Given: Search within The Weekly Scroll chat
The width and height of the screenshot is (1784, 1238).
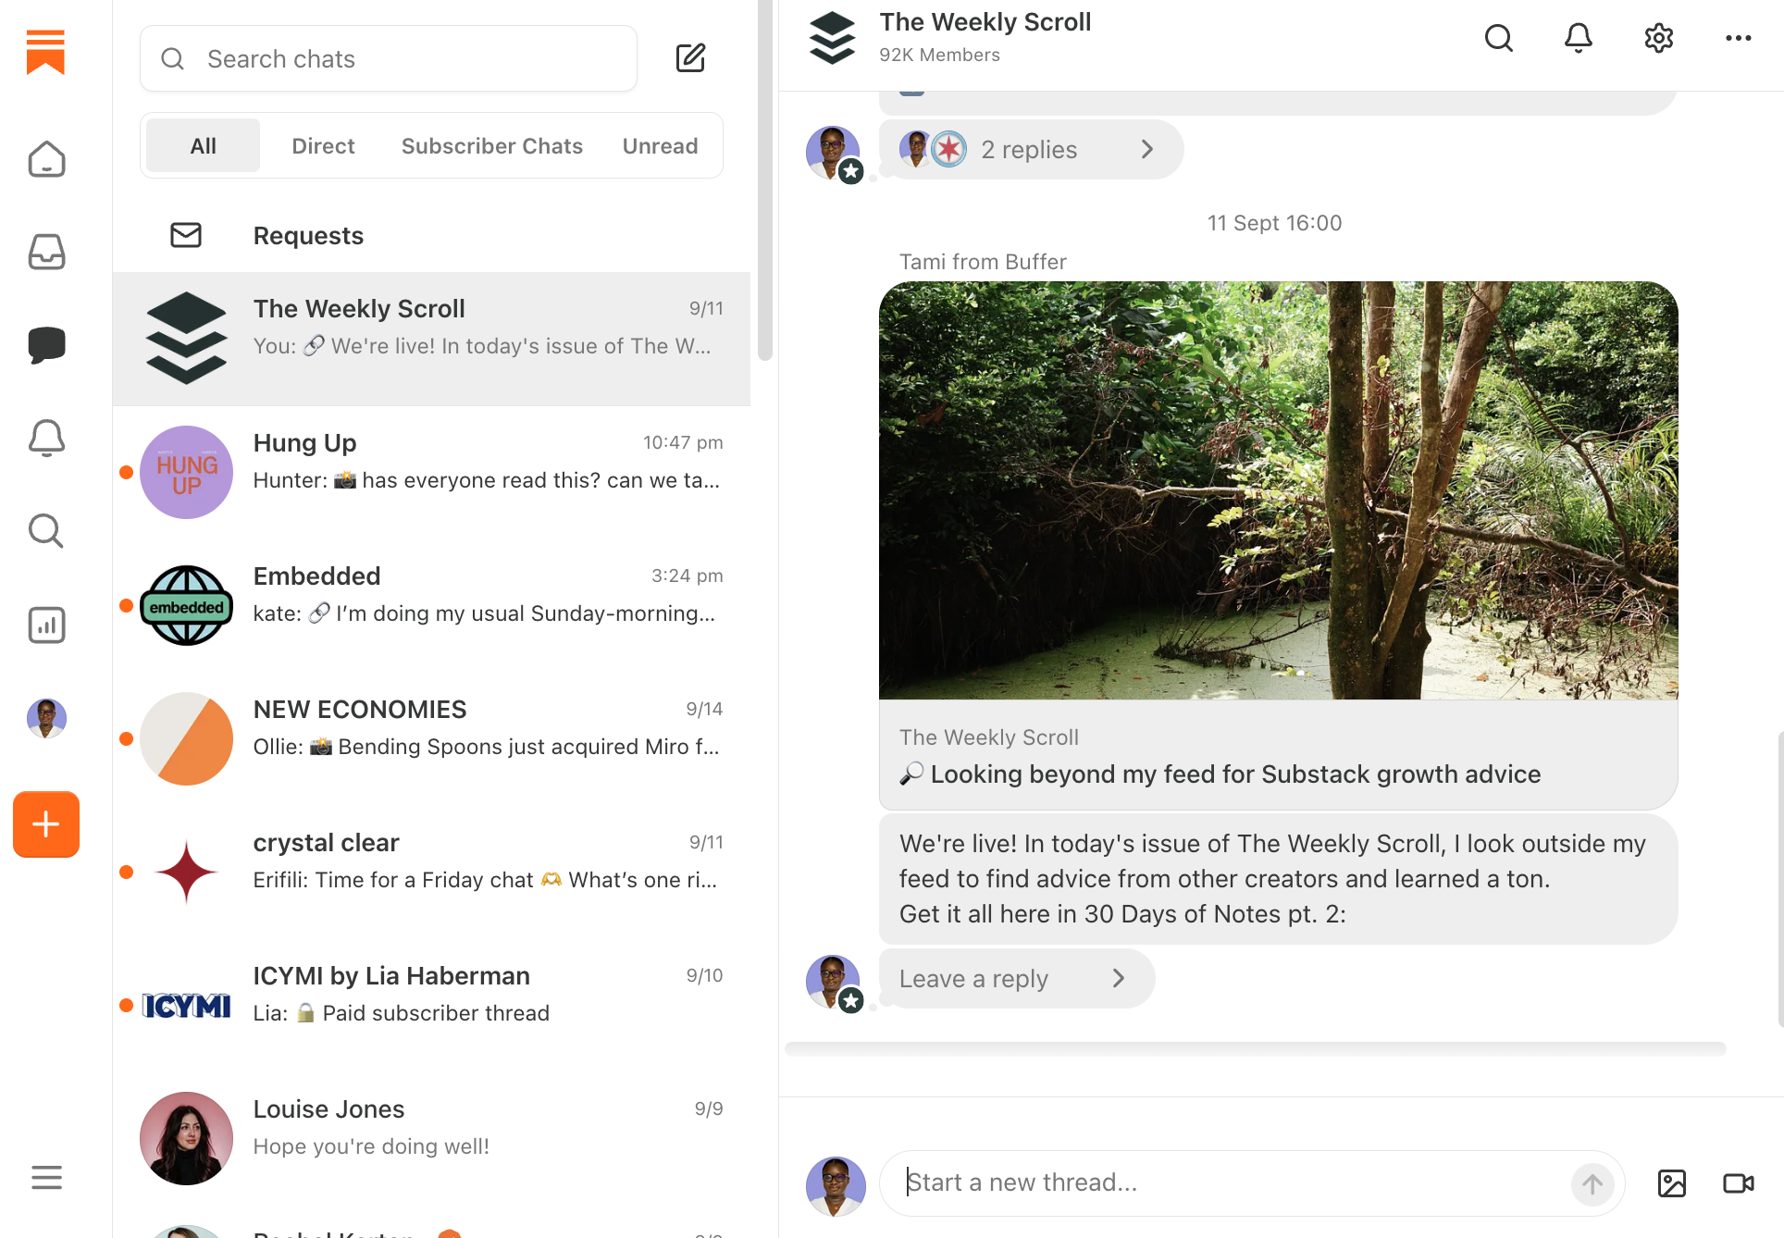Looking at the screenshot, I should [x=1499, y=38].
